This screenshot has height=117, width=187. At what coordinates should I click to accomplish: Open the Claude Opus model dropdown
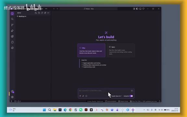coord(117,96)
